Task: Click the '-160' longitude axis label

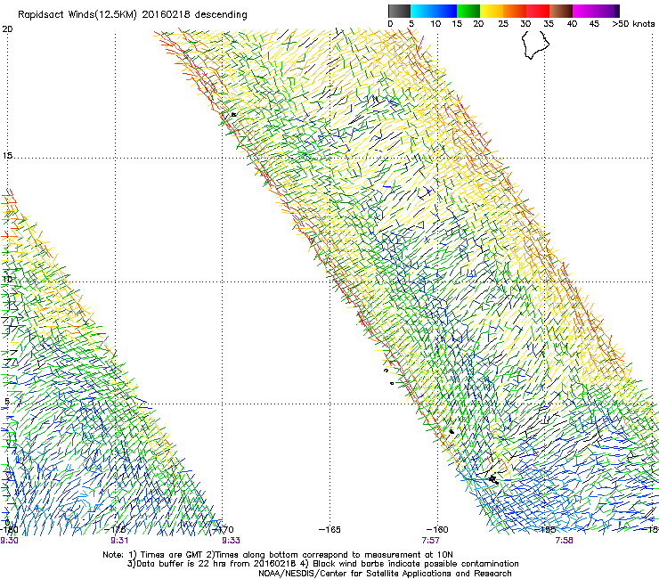Action: point(437,529)
